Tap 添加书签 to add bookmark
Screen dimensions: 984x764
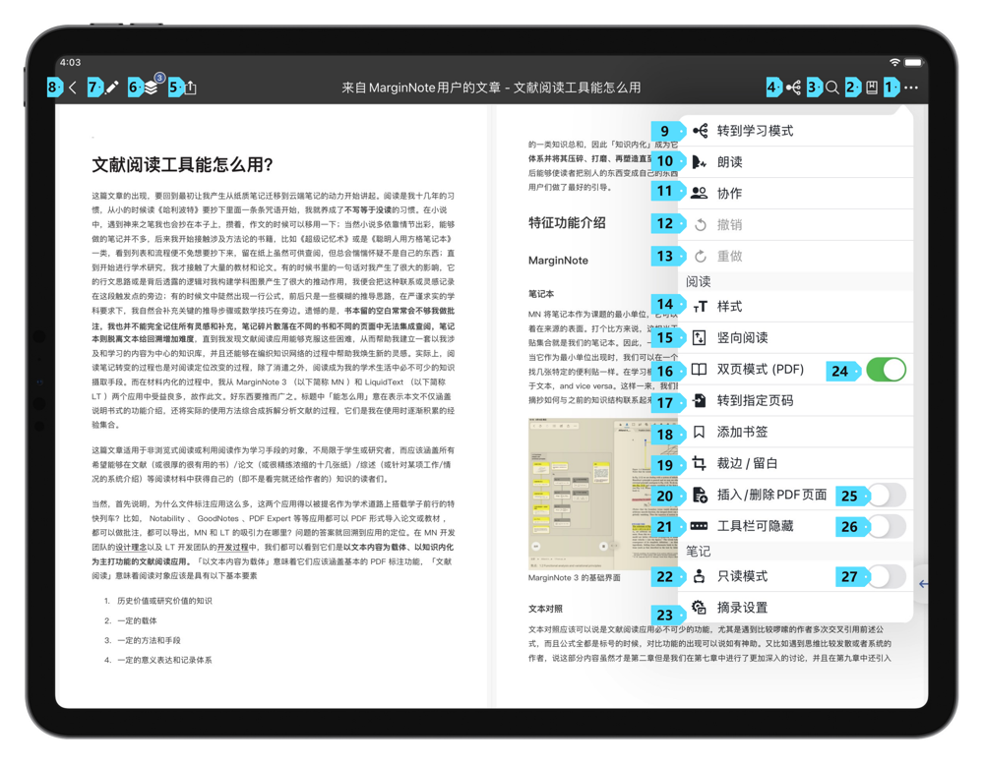tap(742, 433)
